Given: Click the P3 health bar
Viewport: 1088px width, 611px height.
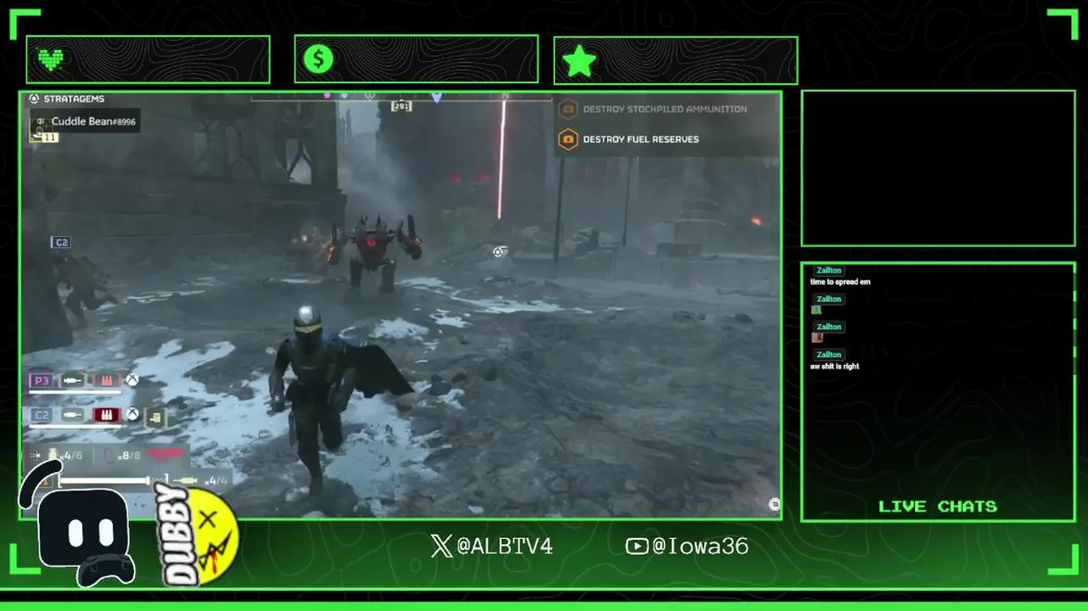Looking at the screenshot, I should click(x=76, y=393).
